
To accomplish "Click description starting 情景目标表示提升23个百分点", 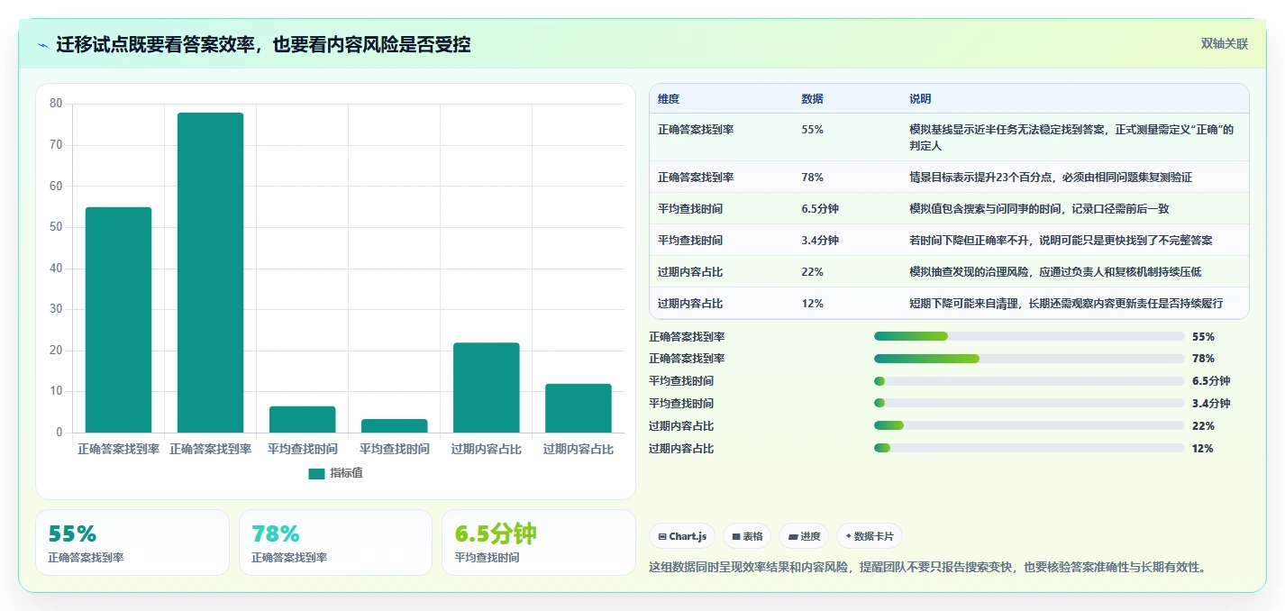I will [1051, 178].
